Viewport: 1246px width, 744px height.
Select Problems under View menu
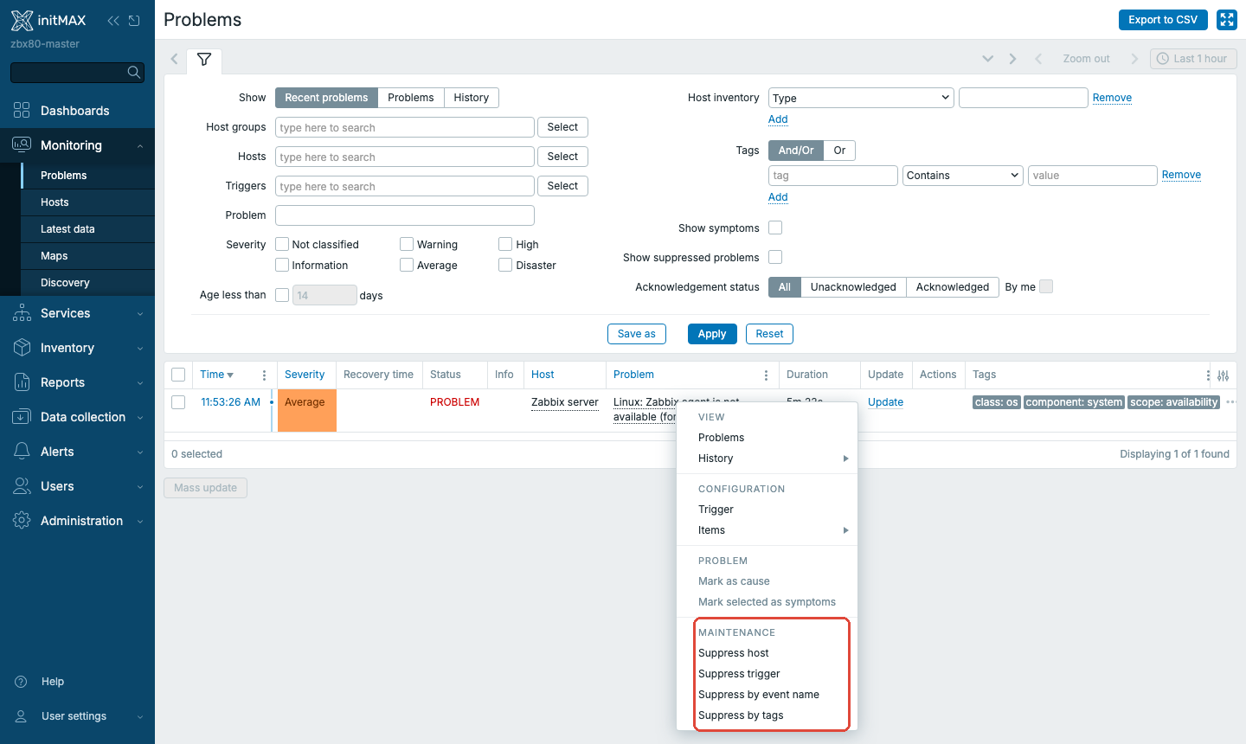pos(767,438)
